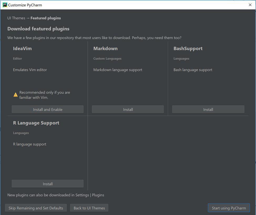Select the Featured plugins breadcrumb step
Viewport: 256px width, 215px height.
pos(45,18)
